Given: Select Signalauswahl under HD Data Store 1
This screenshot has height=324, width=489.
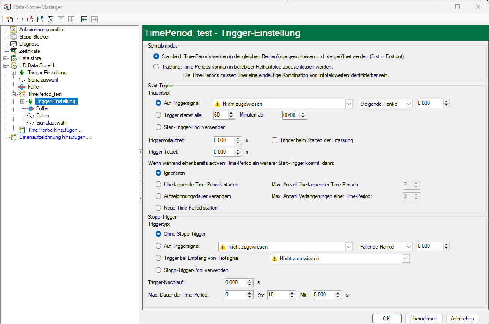Looking at the screenshot, I should click(x=43, y=80).
